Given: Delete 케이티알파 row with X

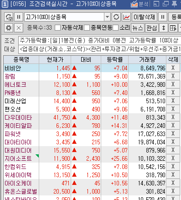Looking at the screenshot, I should [x=173, y=126].
